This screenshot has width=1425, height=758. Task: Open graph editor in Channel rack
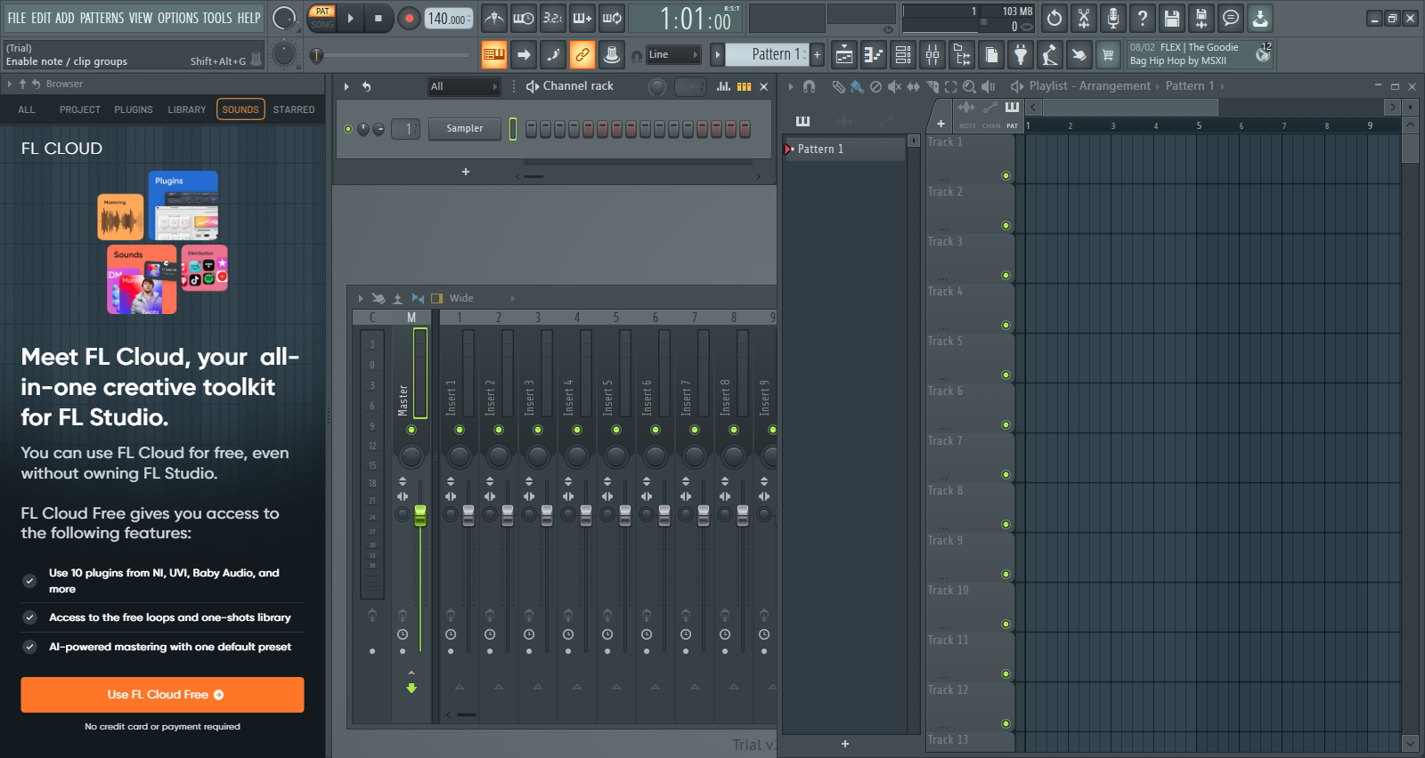pyautogui.click(x=723, y=86)
